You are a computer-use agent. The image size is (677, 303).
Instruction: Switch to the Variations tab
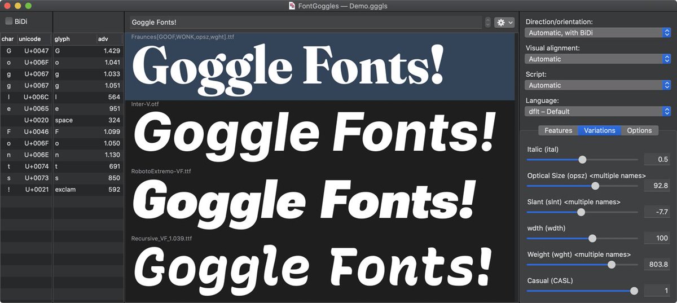600,130
